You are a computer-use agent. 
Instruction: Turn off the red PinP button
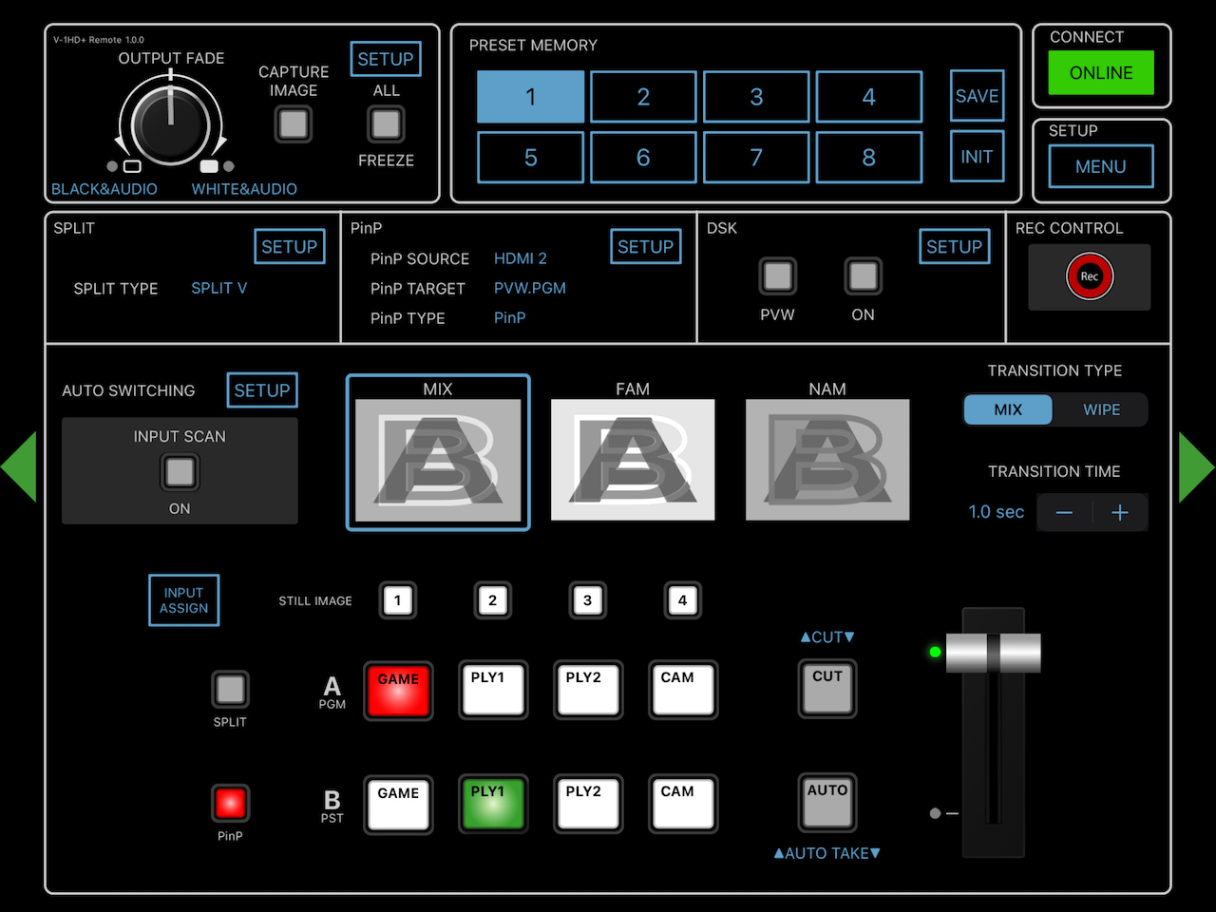pyautogui.click(x=230, y=803)
